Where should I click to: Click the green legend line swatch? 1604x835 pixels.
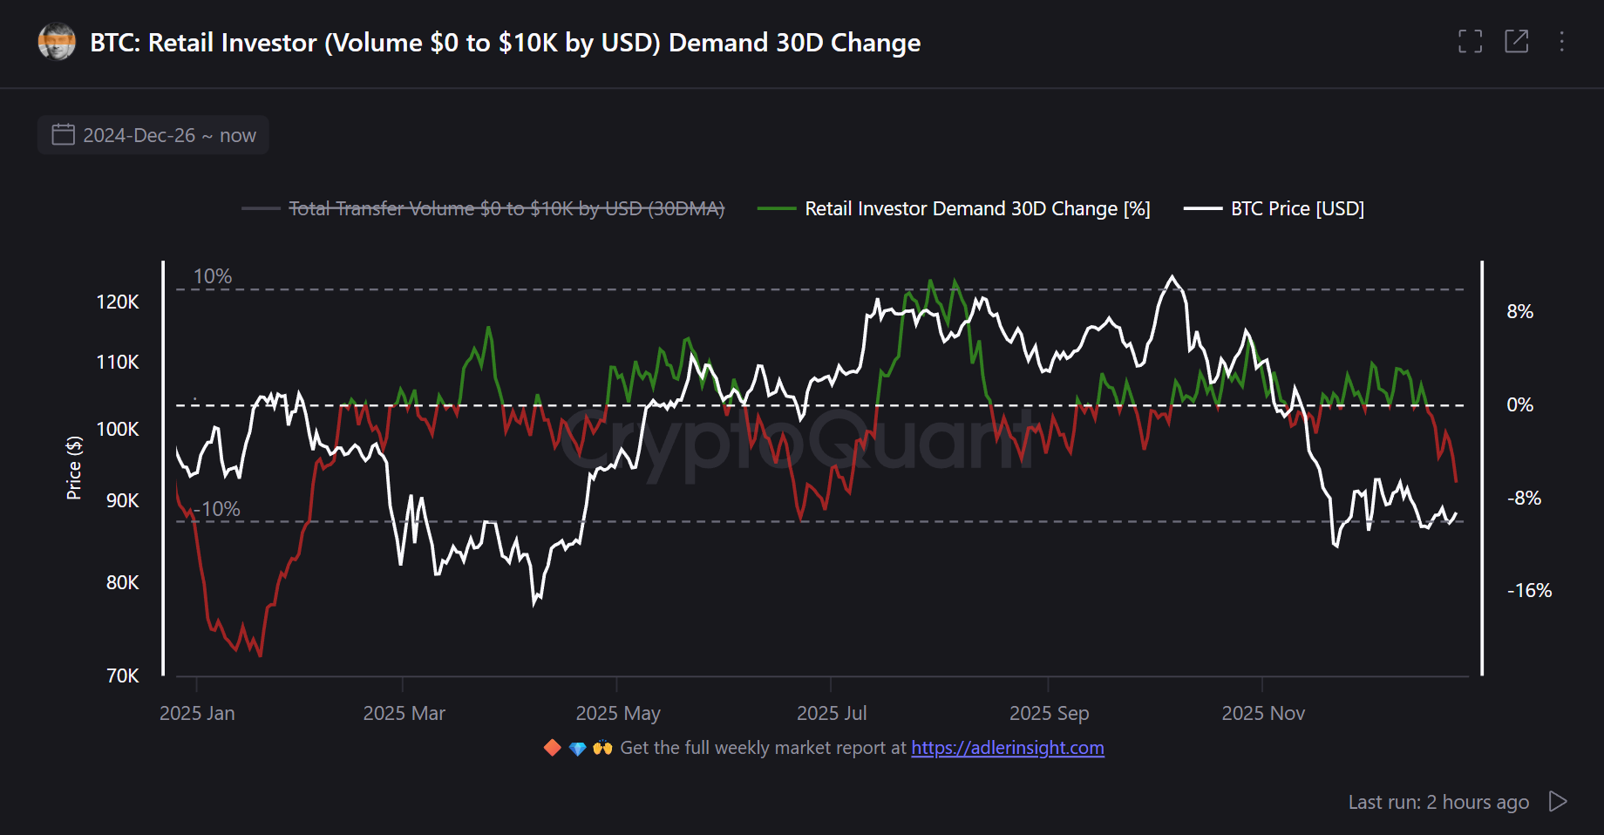point(776,209)
